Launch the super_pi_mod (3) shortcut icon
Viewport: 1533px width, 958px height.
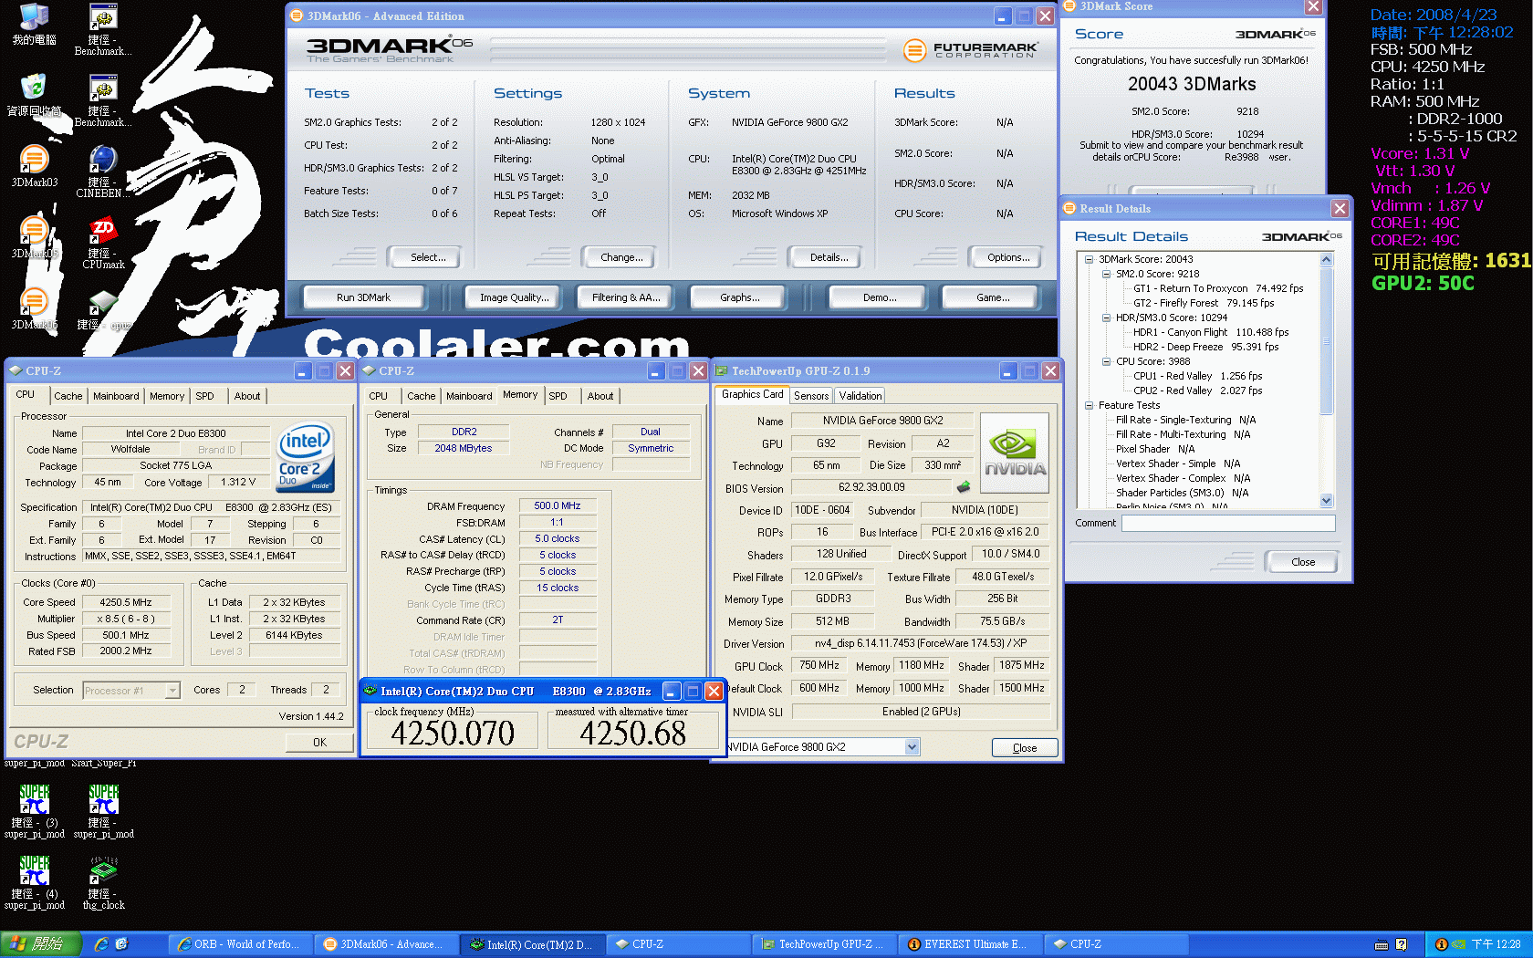(34, 811)
